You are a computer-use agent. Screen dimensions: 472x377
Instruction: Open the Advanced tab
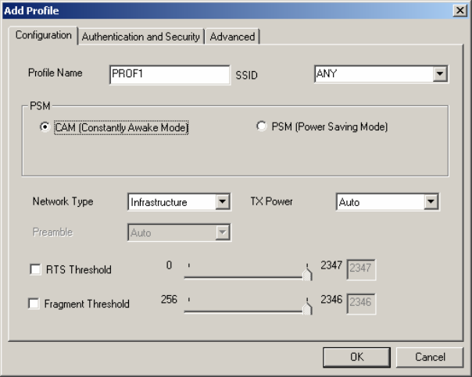pos(232,37)
